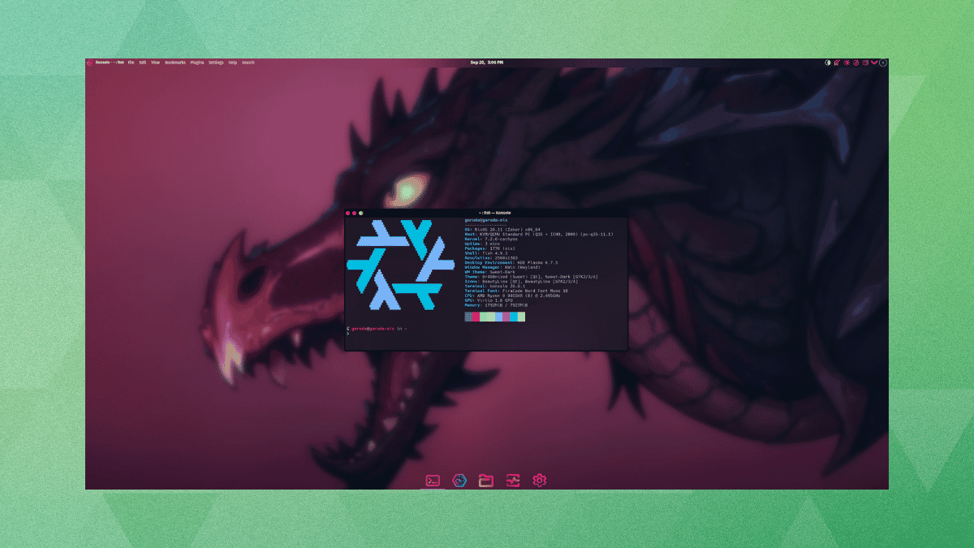Click the "Terminal Font: FiraCode Nerd Font" line

pos(516,291)
